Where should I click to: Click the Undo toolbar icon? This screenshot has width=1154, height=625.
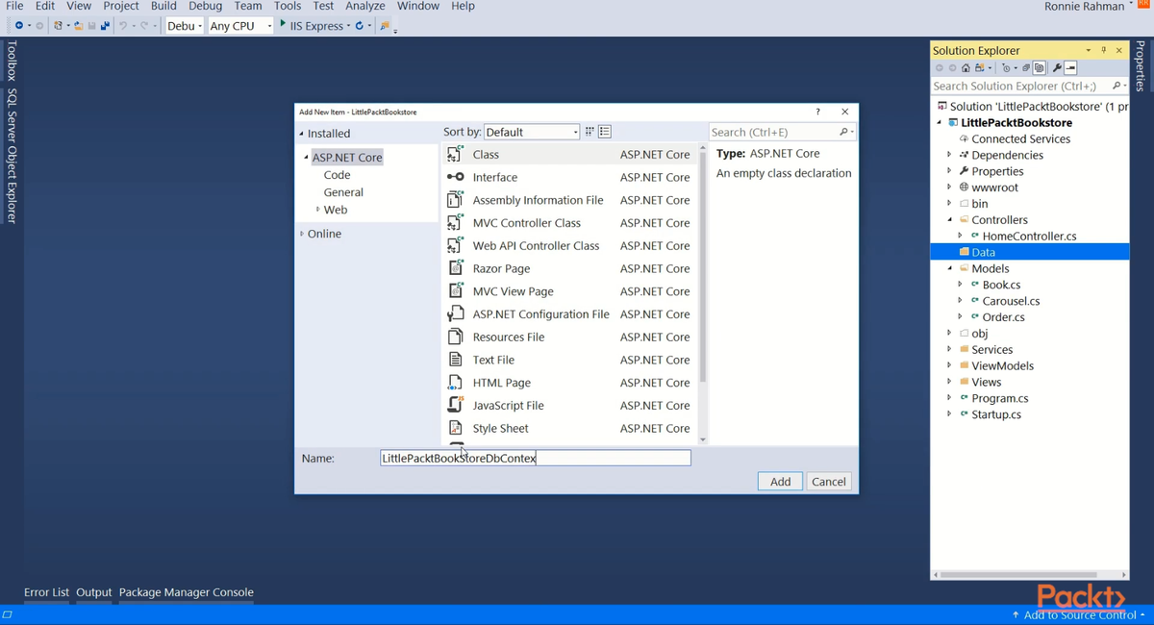122,26
